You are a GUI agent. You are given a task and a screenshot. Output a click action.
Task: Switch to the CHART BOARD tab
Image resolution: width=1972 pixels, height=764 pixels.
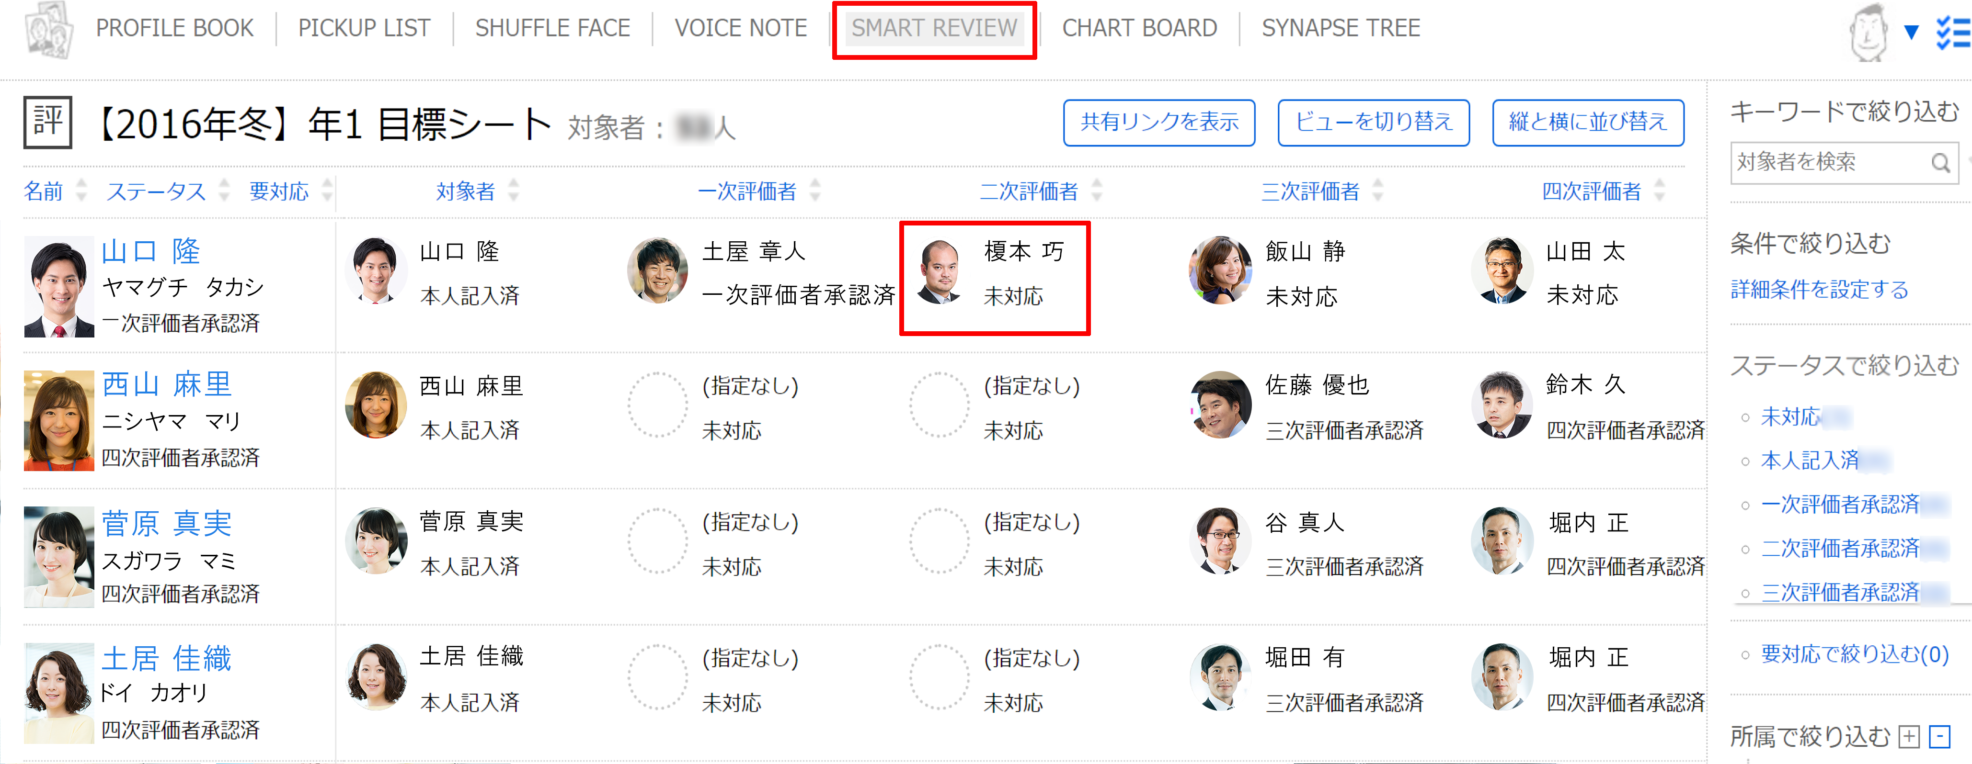tap(1139, 28)
